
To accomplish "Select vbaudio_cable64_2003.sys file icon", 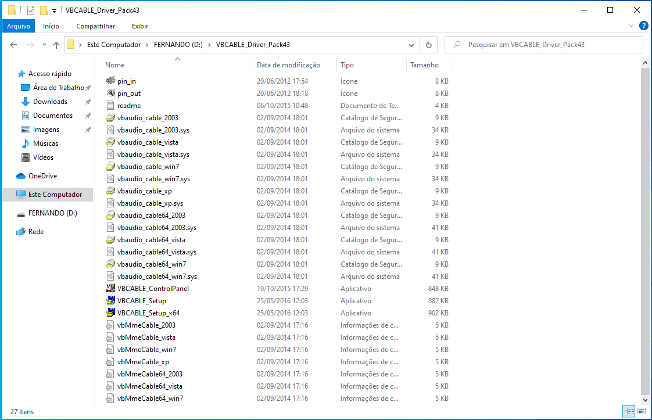I will pyautogui.click(x=110, y=228).
